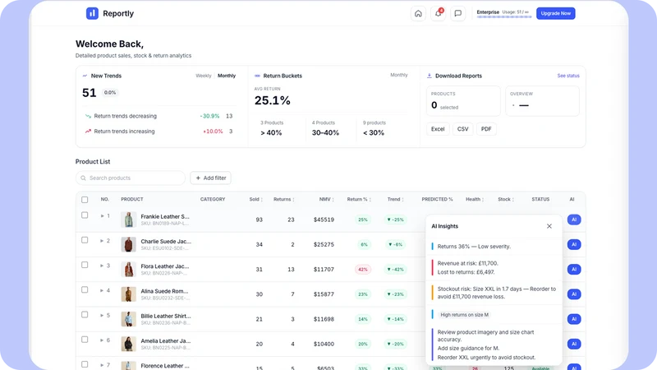This screenshot has width=657, height=370.
Task: Expand row 3 Flora Leather
Action: click(102, 266)
